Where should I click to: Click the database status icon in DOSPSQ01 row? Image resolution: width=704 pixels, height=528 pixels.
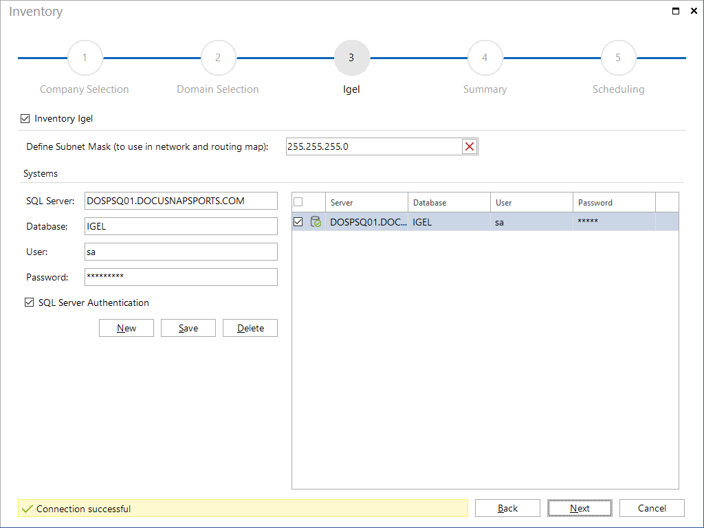pyautogui.click(x=316, y=222)
